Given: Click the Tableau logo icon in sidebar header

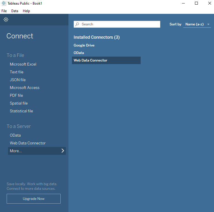Looking at the screenshot, I should [6, 20].
